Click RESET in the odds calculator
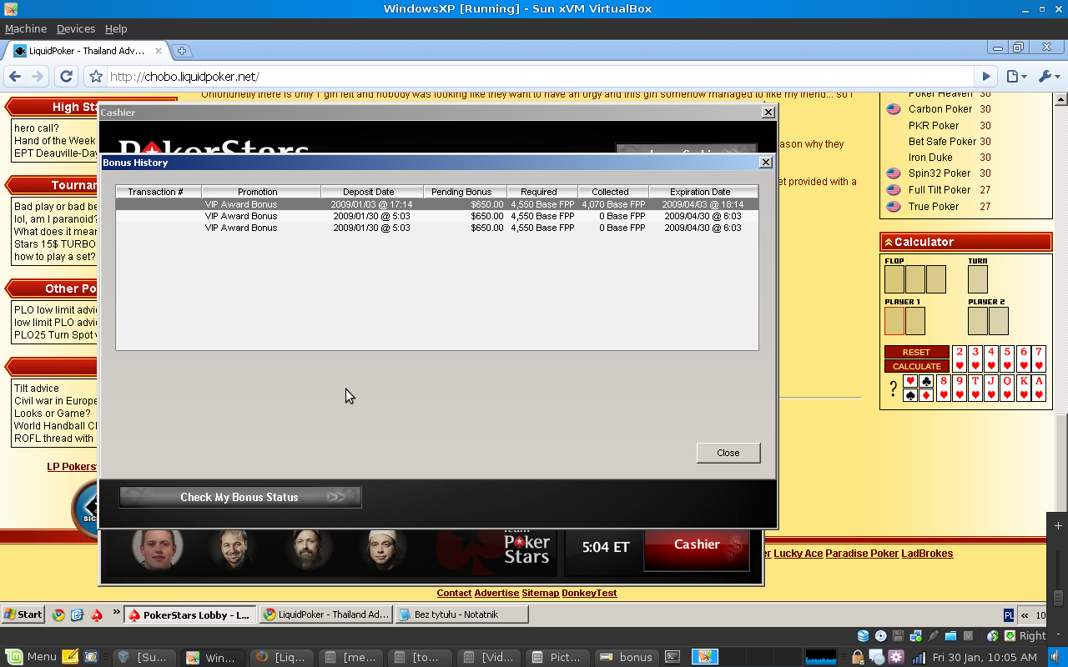The image size is (1068, 667). pos(916,352)
